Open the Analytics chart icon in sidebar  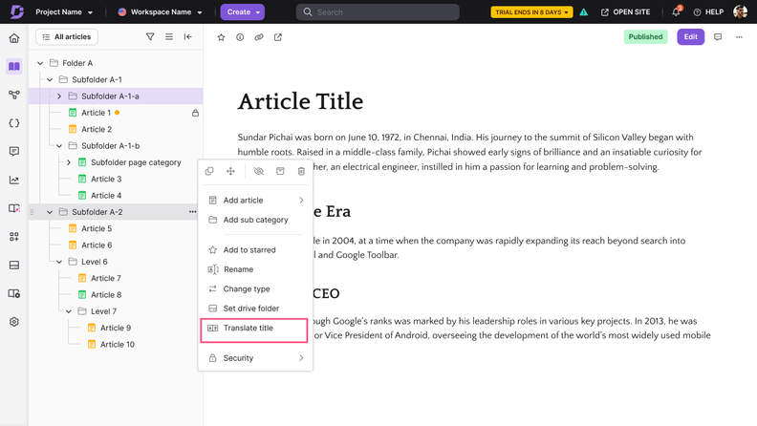point(14,180)
